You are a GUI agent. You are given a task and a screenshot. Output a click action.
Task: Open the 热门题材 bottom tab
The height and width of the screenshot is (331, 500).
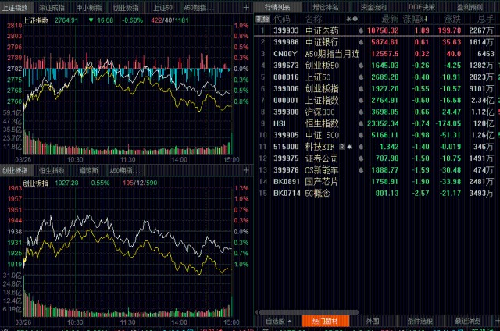pyautogui.click(x=322, y=321)
